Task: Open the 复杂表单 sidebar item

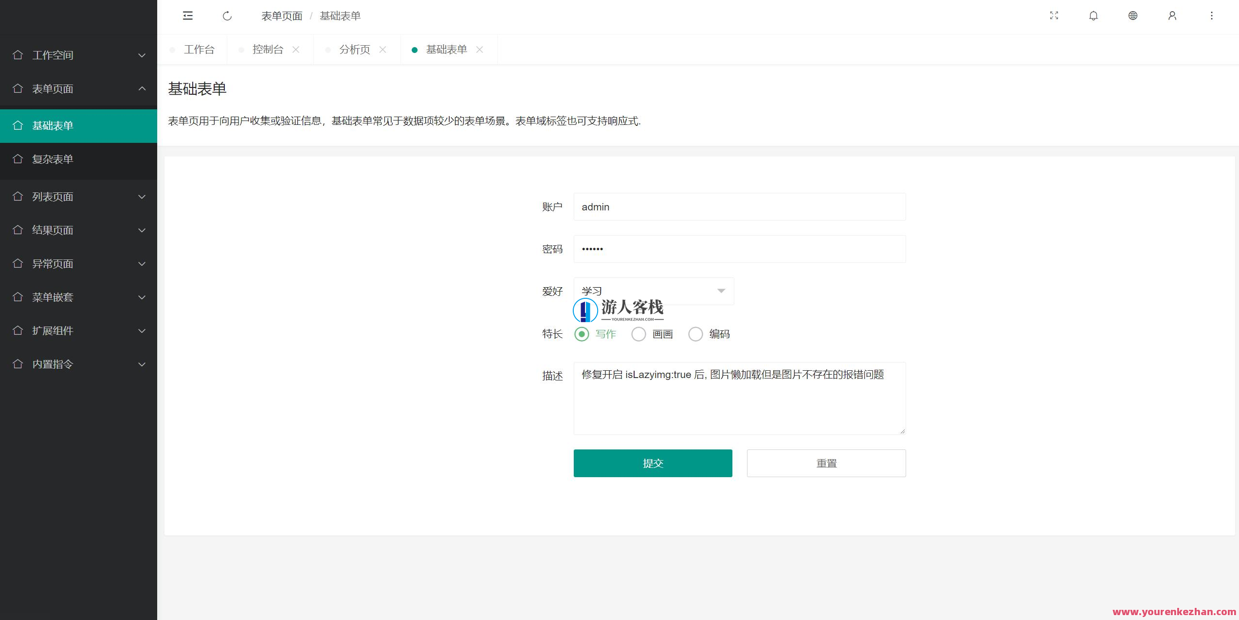Action: coord(78,159)
